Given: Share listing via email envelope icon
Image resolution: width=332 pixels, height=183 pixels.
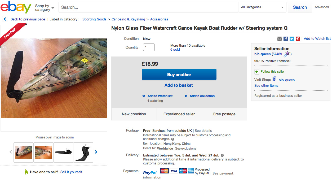Looking at the screenshot, I should [x=280, y=39].
